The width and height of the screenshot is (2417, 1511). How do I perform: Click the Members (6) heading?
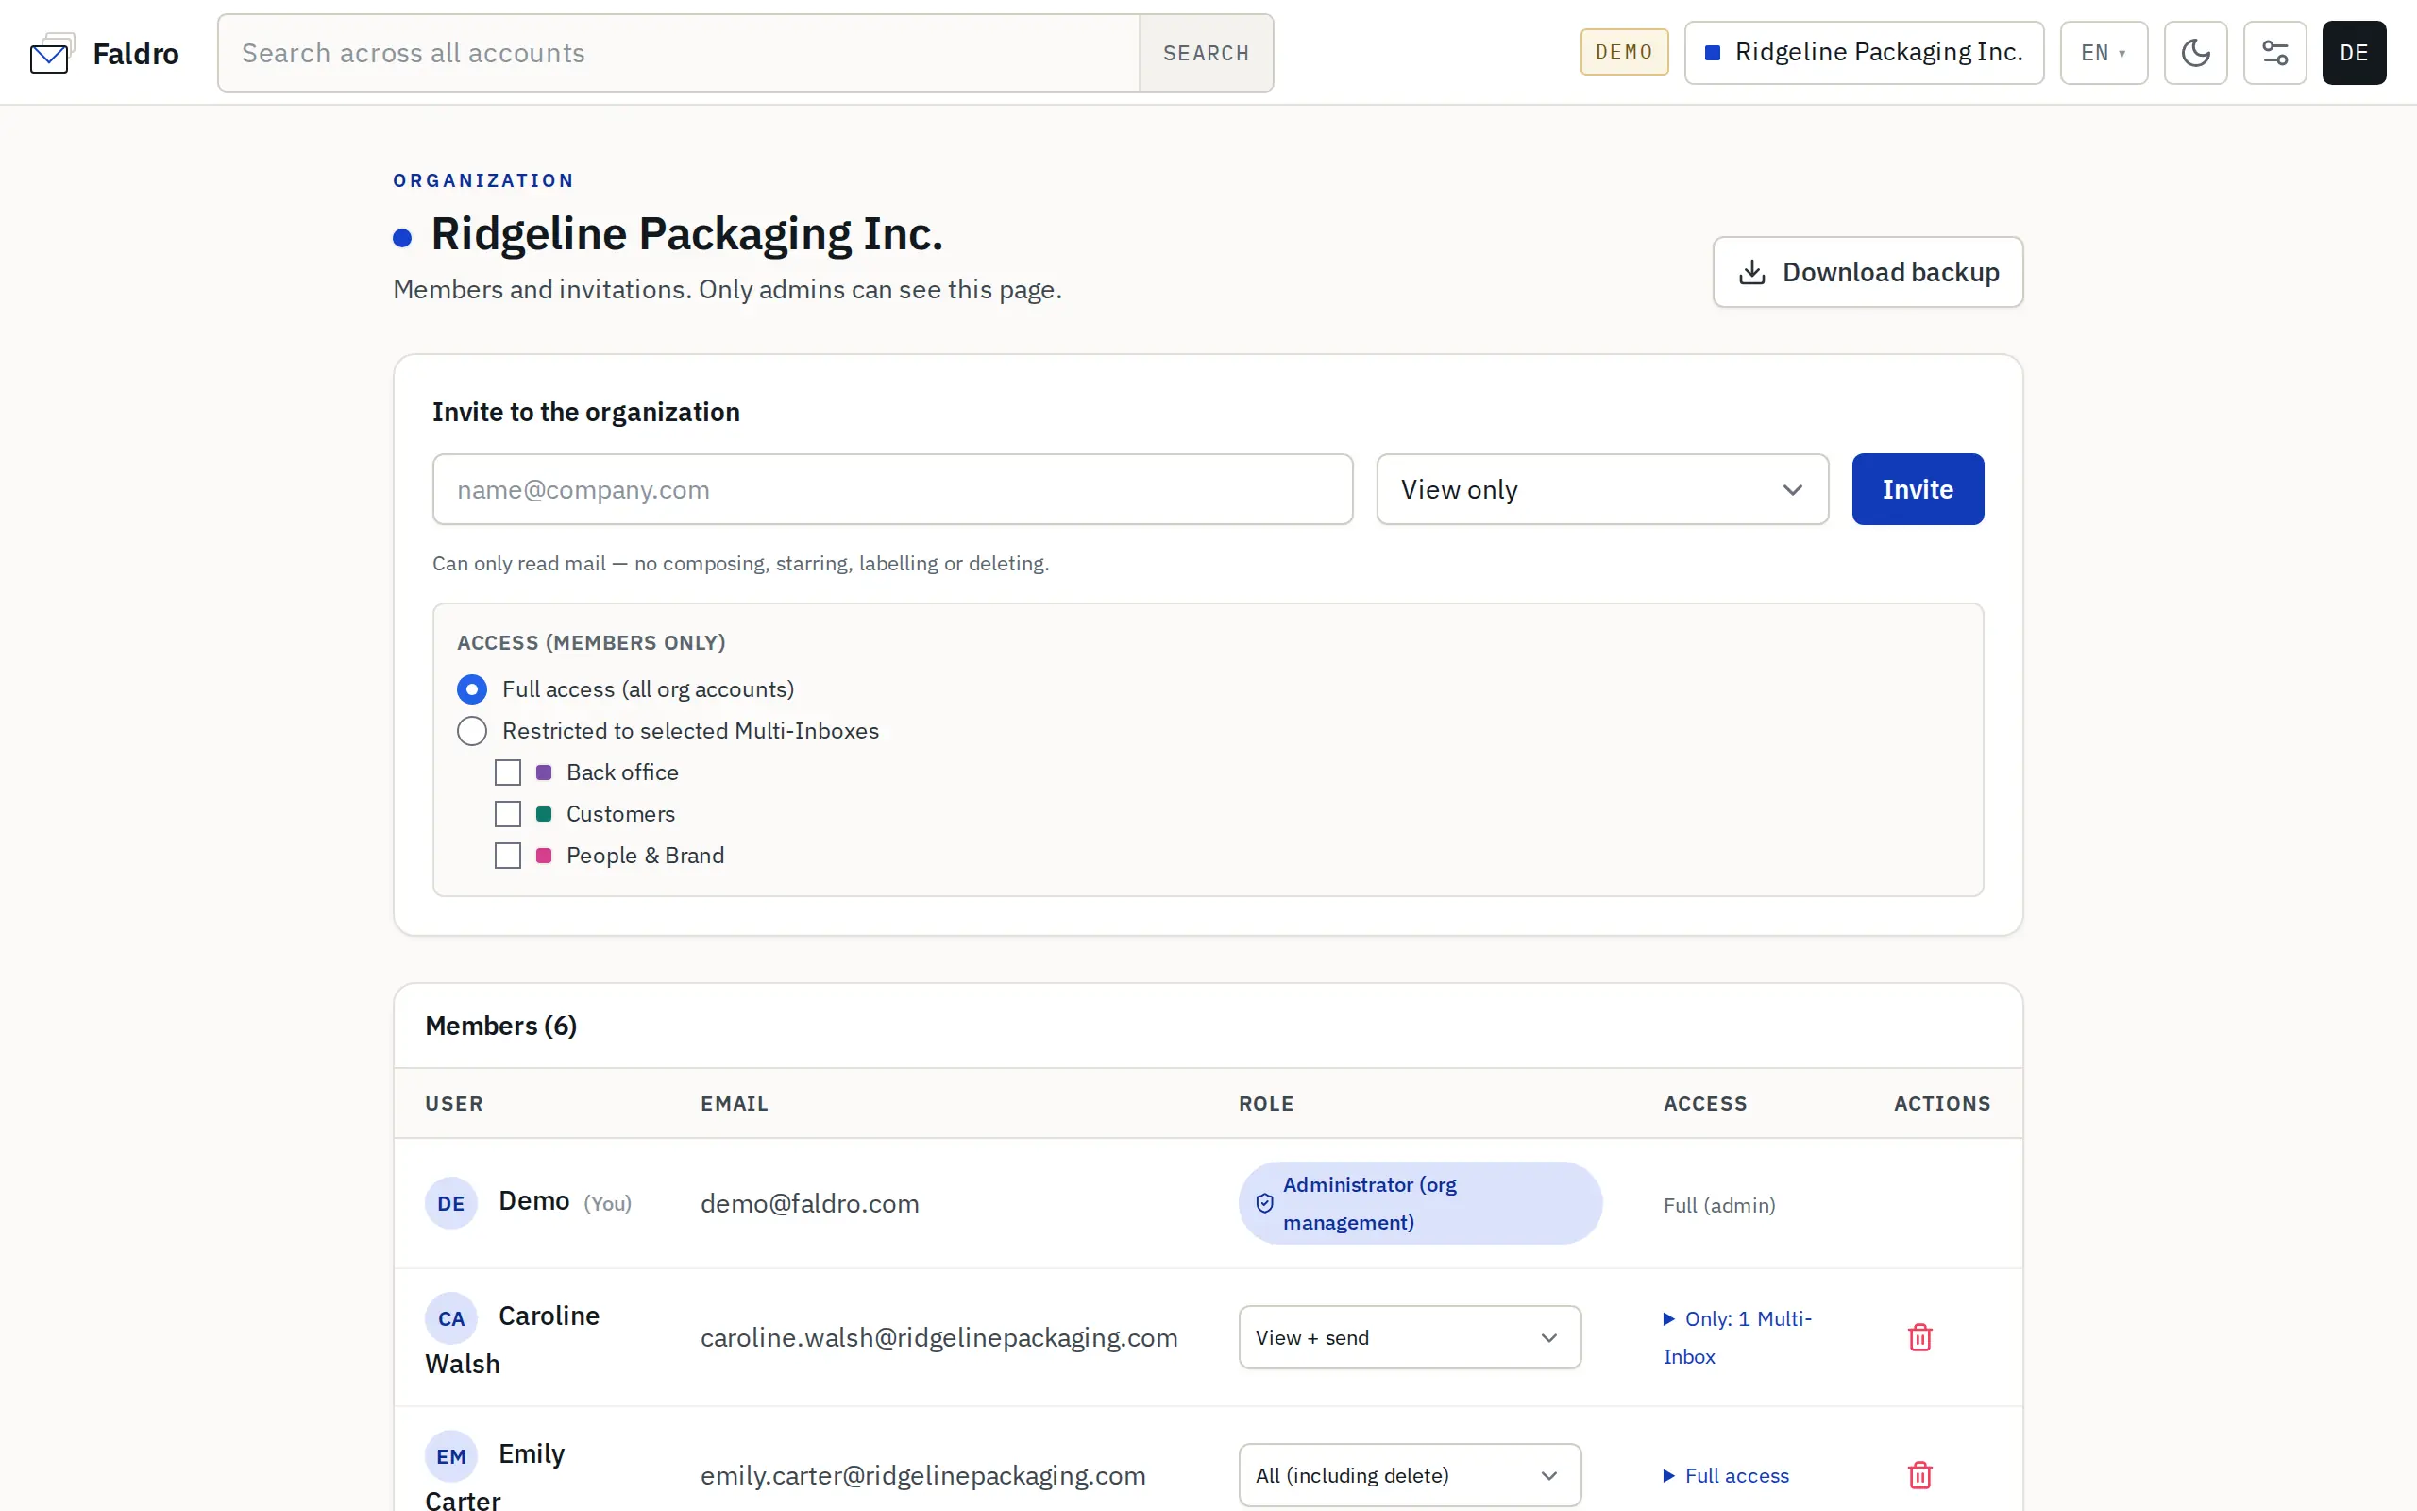click(x=500, y=1027)
